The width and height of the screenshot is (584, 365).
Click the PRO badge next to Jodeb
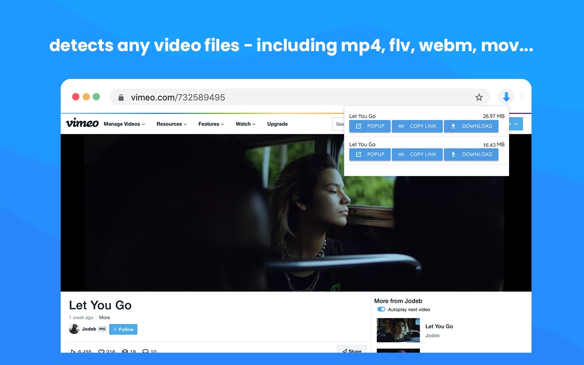pos(102,329)
